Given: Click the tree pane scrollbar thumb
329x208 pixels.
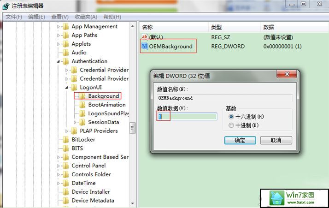Looking at the screenshot, I should pyautogui.click(x=132, y=128).
